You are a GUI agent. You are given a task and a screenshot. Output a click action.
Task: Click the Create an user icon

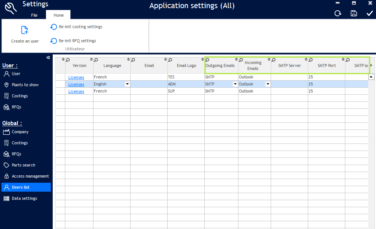click(x=25, y=30)
